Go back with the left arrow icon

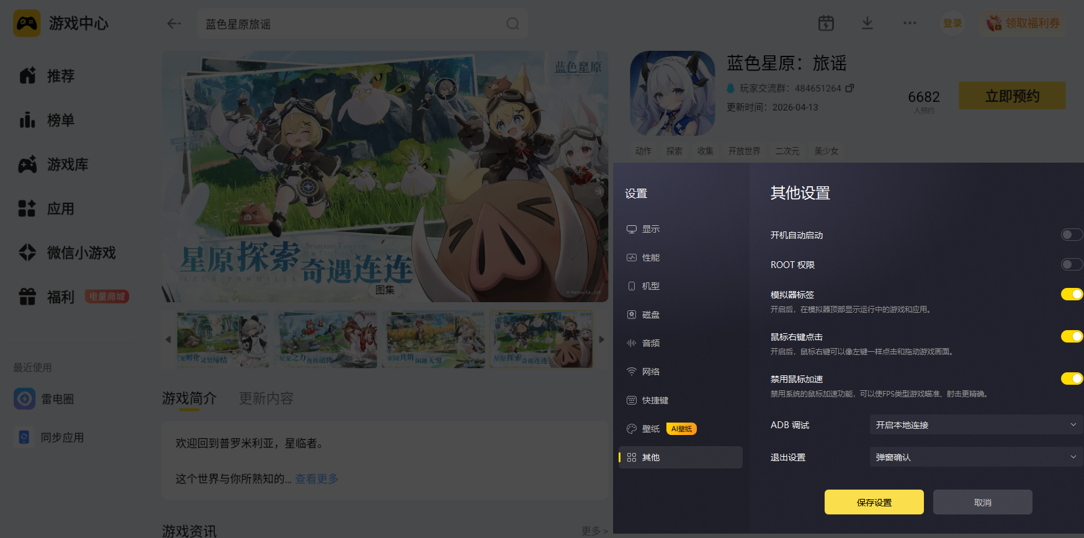click(x=174, y=24)
